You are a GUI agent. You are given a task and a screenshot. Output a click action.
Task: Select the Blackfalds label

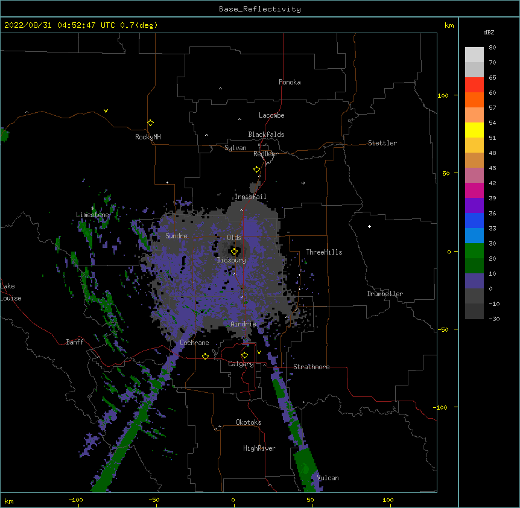[x=266, y=135]
